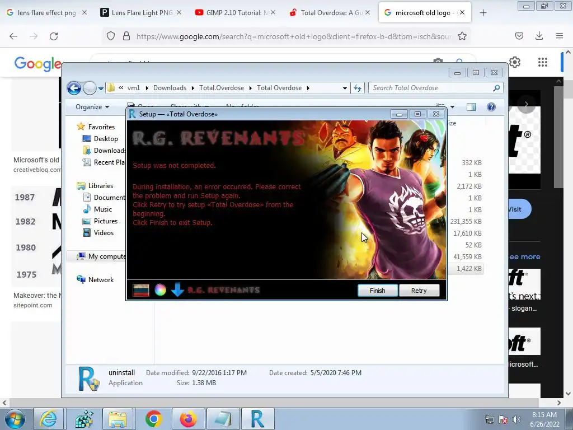573x430 pixels.
Task: Click the Explorer refresh button
Action: [358, 88]
